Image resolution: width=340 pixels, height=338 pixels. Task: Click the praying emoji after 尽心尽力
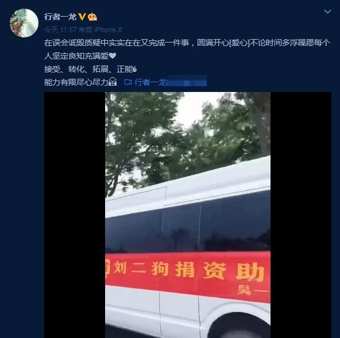[x=113, y=82]
